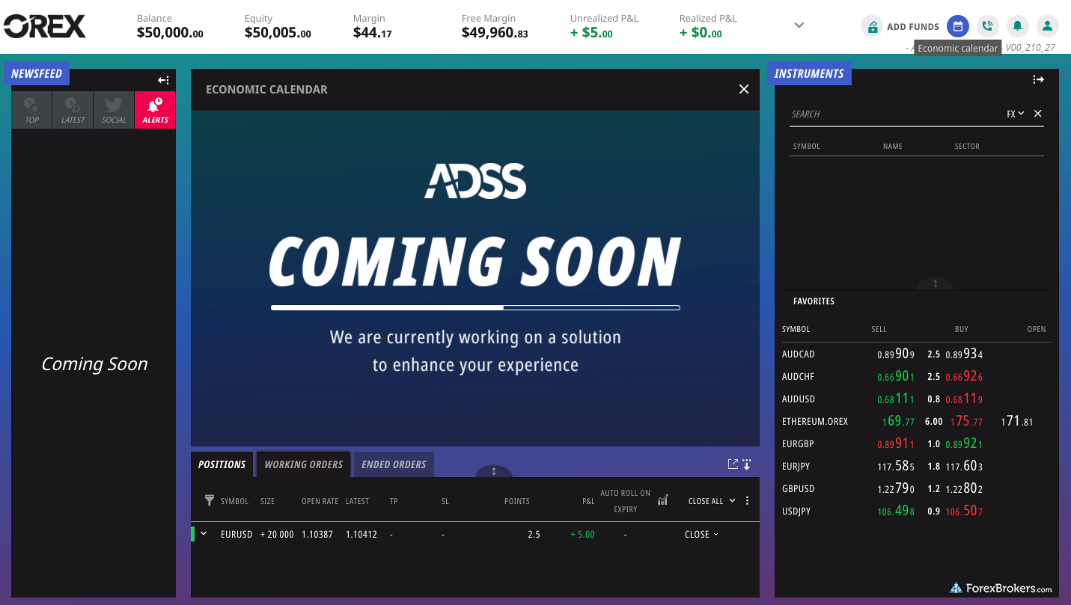Open the POSITIONS tab
The image size is (1071, 605).
coord(222,464)
